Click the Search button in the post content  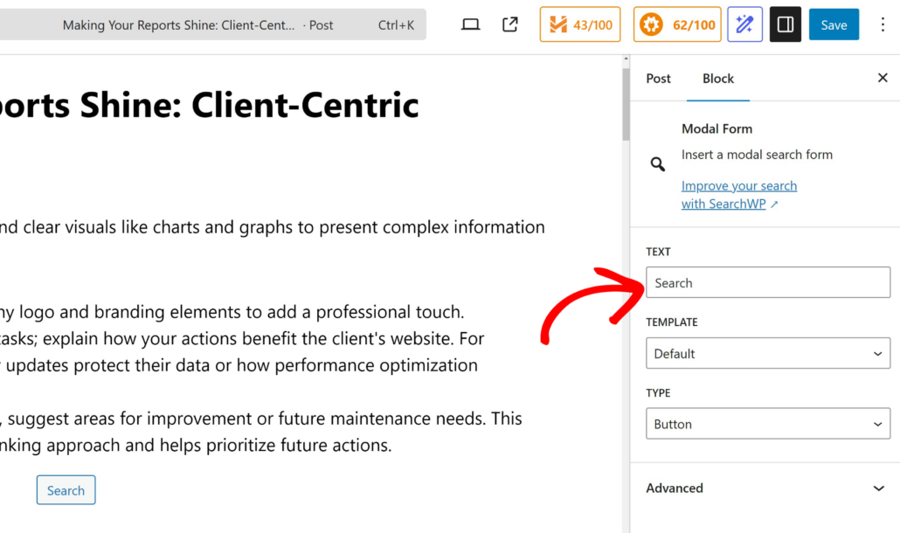[x=66, y=490]
